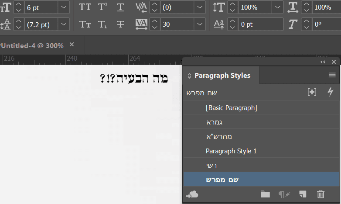
Task: Open the font size dropdown
Action: pyautogui.click(x=63, y=7)
